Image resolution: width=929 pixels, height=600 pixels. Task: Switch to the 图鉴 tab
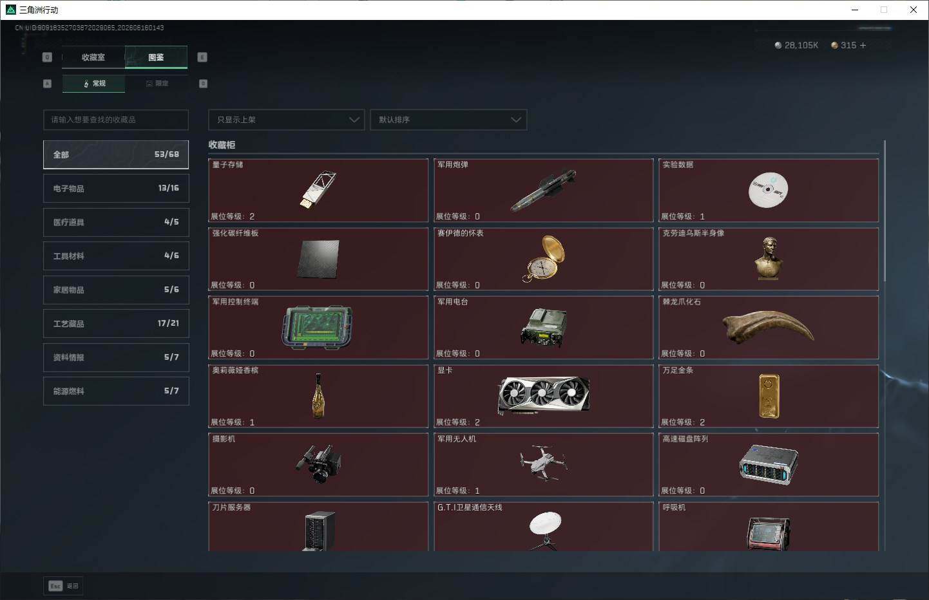(156, 57)
